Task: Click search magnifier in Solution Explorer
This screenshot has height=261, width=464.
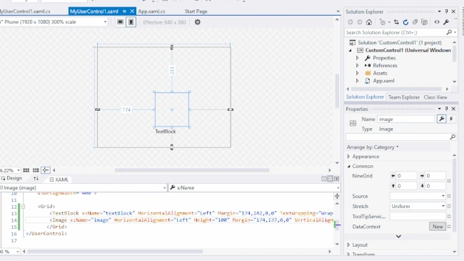Action: tap(449, 32)
